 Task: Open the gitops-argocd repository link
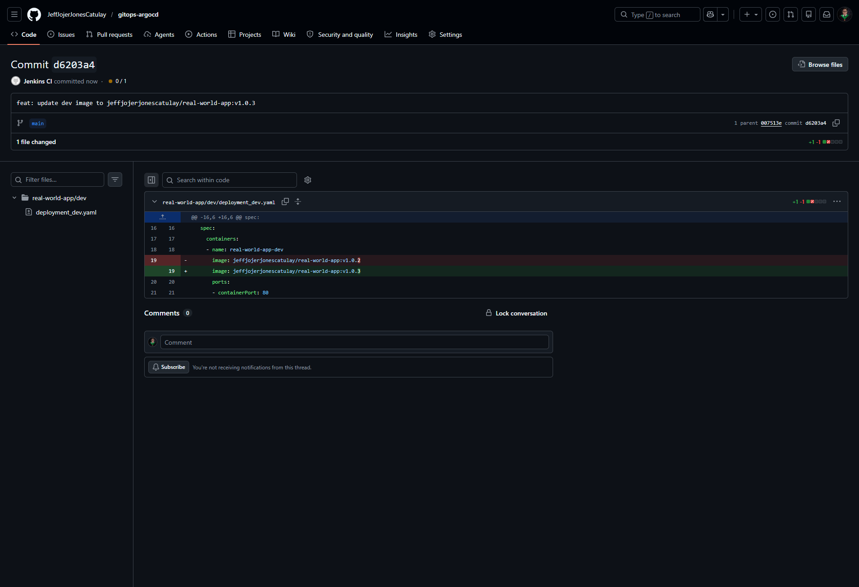(138, 14)
